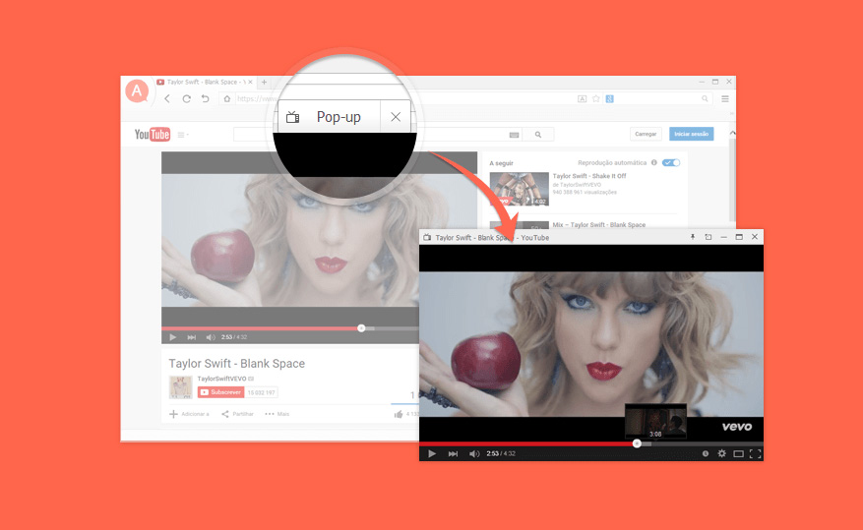
Task: Click the browser search magnifier icon
Action: 705,99
